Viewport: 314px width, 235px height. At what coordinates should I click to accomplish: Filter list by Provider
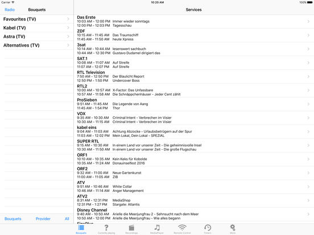pyautogui.click(x=43, y=219)
